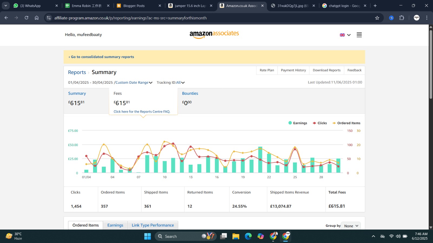Click the Download Reports button
Screen dimensions: 433x243
click(x=327, y=70)
